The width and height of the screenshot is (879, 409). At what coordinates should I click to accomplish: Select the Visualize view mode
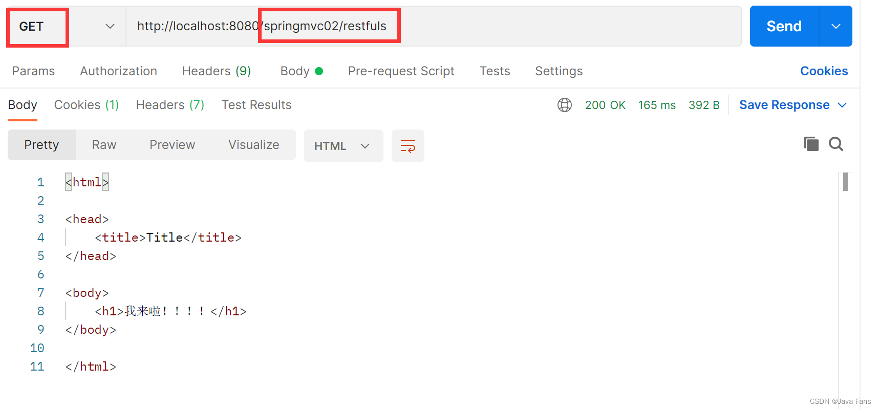tap(253, 145)
